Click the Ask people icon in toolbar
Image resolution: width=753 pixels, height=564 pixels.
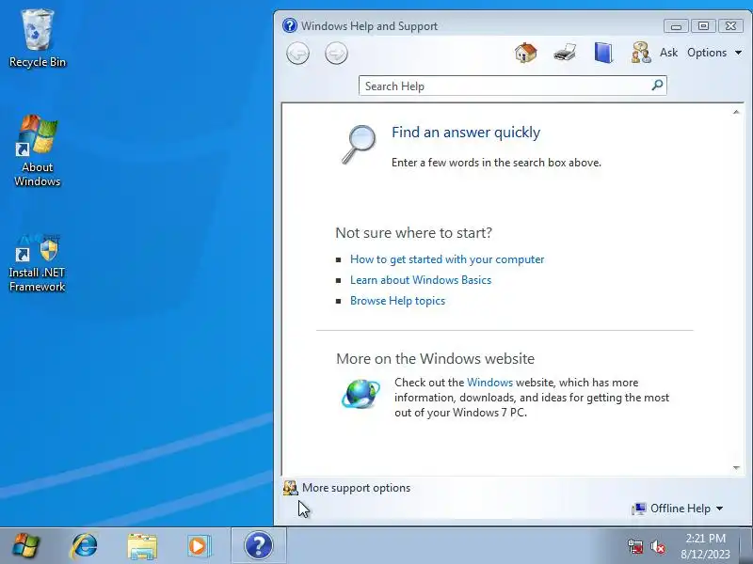641,53
